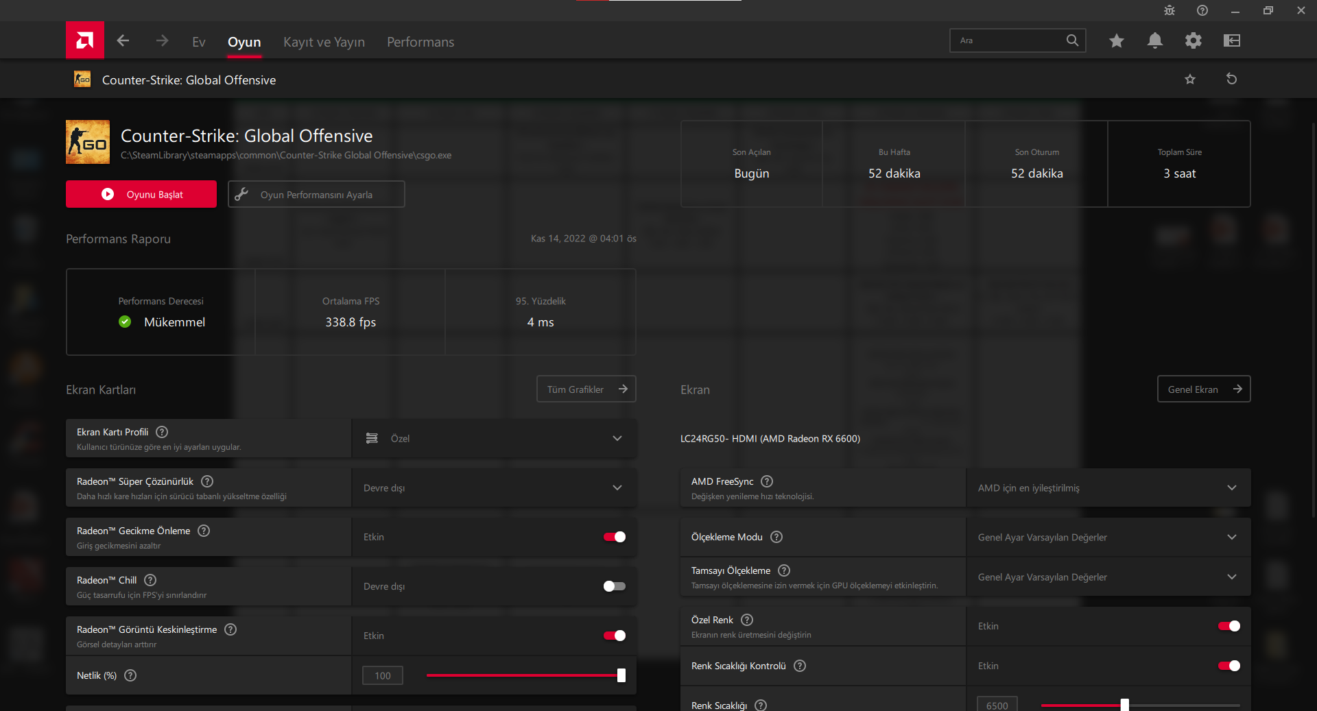Select the Oyun tab
Viewport: 1317px width, 711px height.
pos(244,42)
